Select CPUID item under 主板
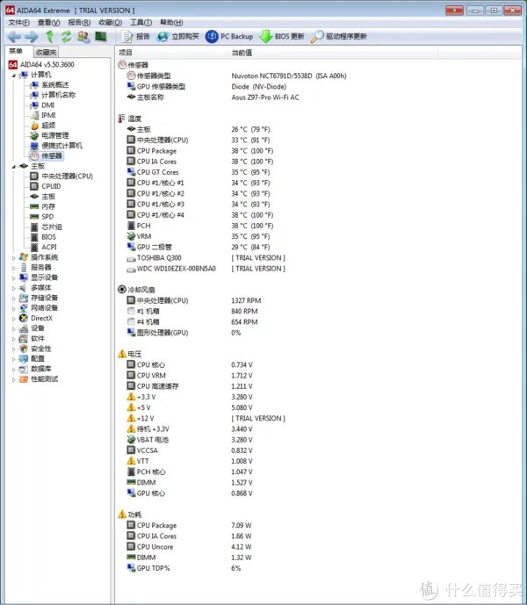The width and height of the screenshot is (527, 605). 51,186
